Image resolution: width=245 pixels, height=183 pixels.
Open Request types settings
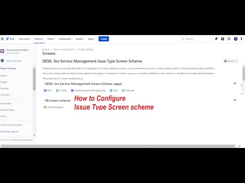pyautogui.click(x=7, y=110)
